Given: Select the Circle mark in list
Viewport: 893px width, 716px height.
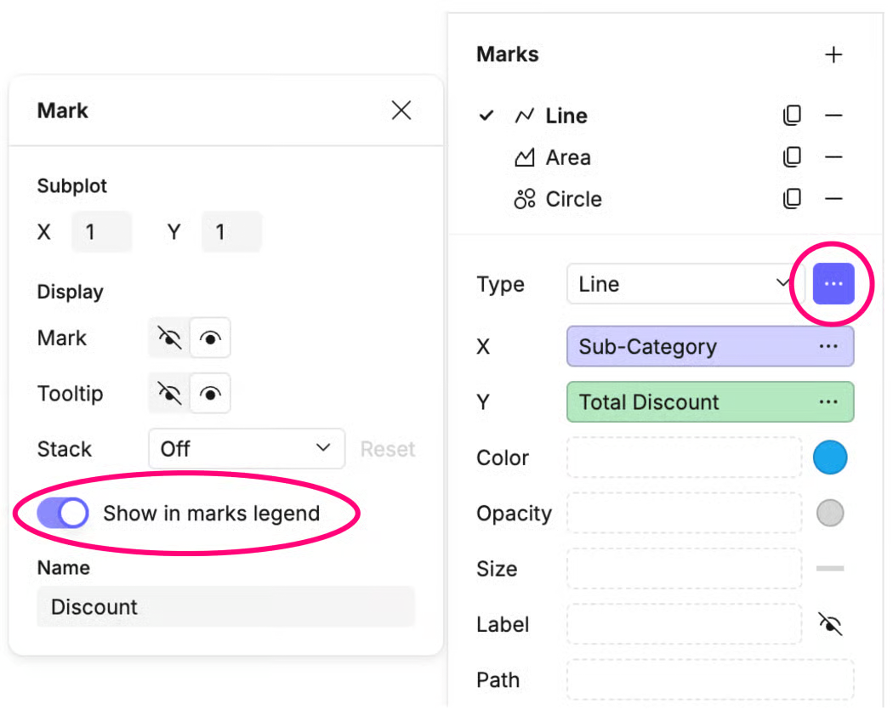Looking at the screenshot, I should click(x=573, y=199).
